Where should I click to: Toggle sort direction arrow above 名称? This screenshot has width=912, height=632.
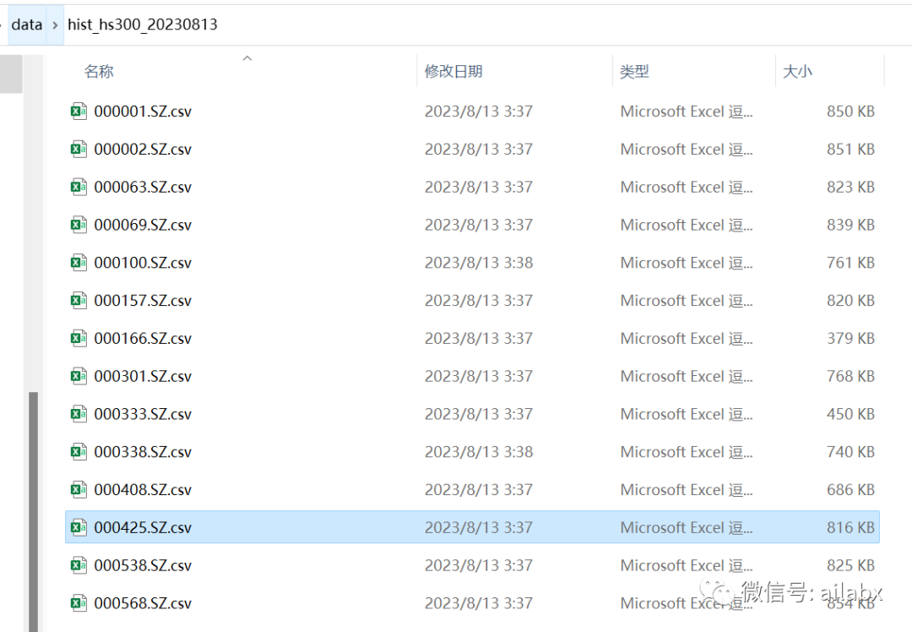coord(247,58)
